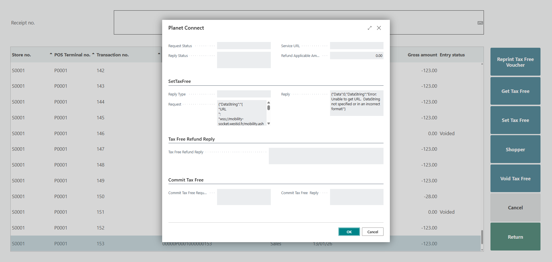Click the green Return button
The width and height of the screenshot is (552, 262).
coord(515,237)
